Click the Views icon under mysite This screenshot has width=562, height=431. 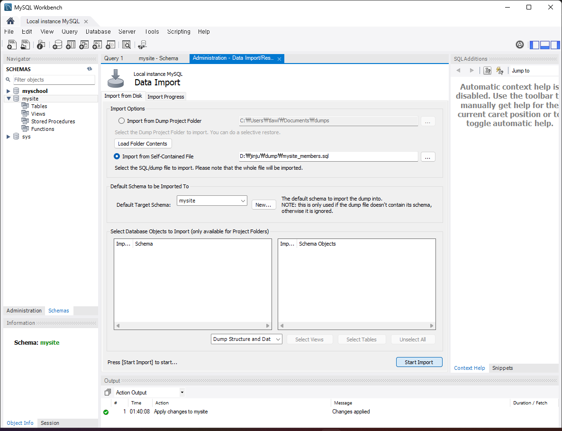tap(25, 113)
